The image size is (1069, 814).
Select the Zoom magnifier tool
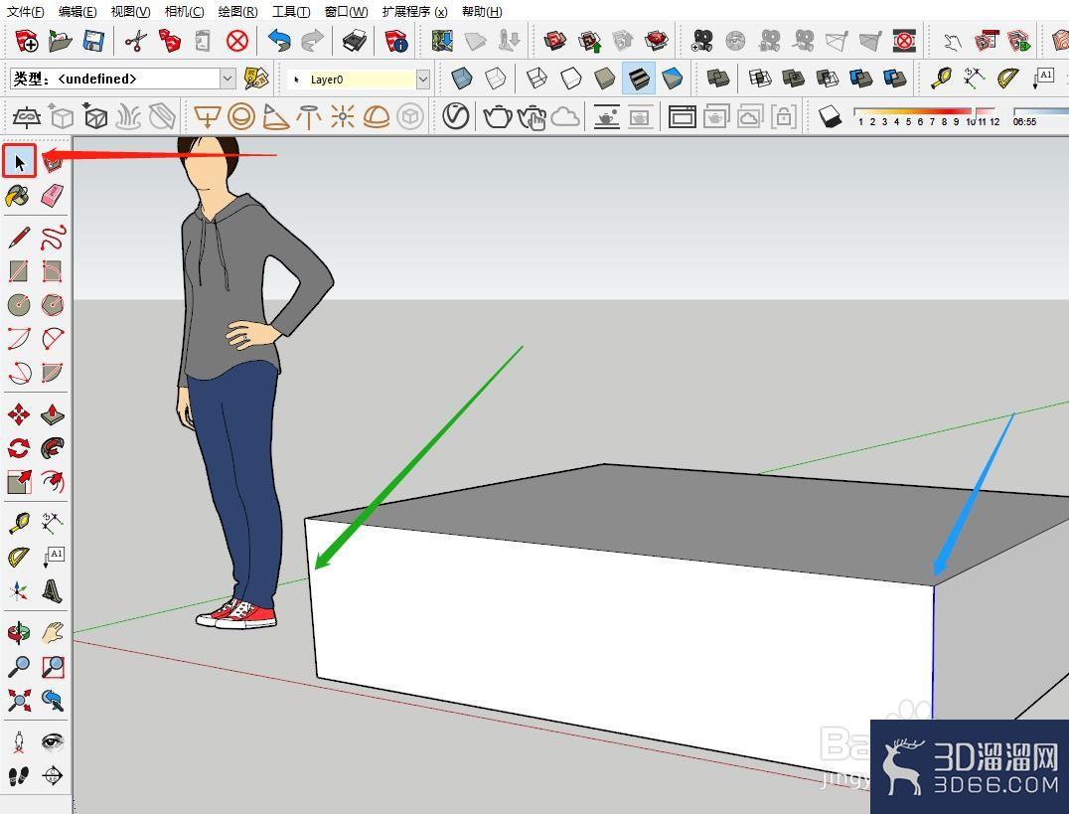(19, 667)
